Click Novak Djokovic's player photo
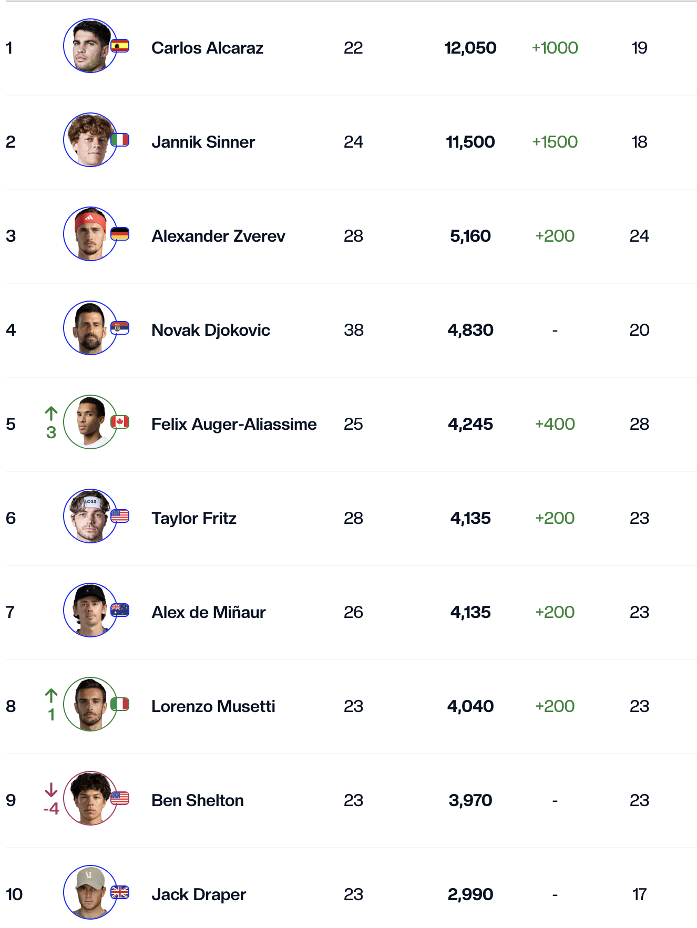This screenshot has width=697, height=928. (90, 328)
